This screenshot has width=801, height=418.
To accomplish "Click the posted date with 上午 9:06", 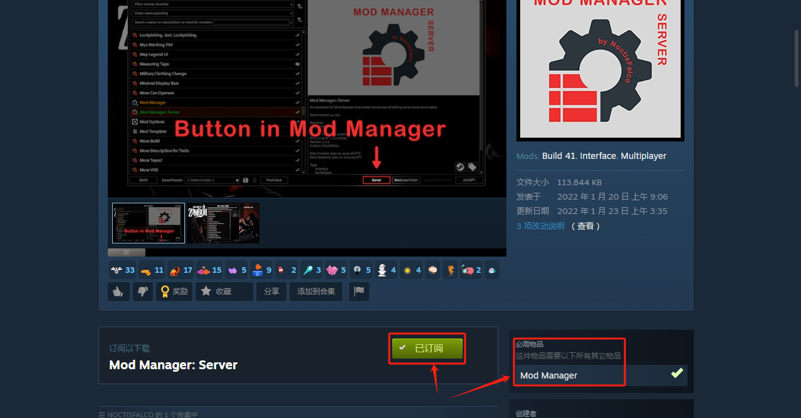I will [x=612, y=196].
